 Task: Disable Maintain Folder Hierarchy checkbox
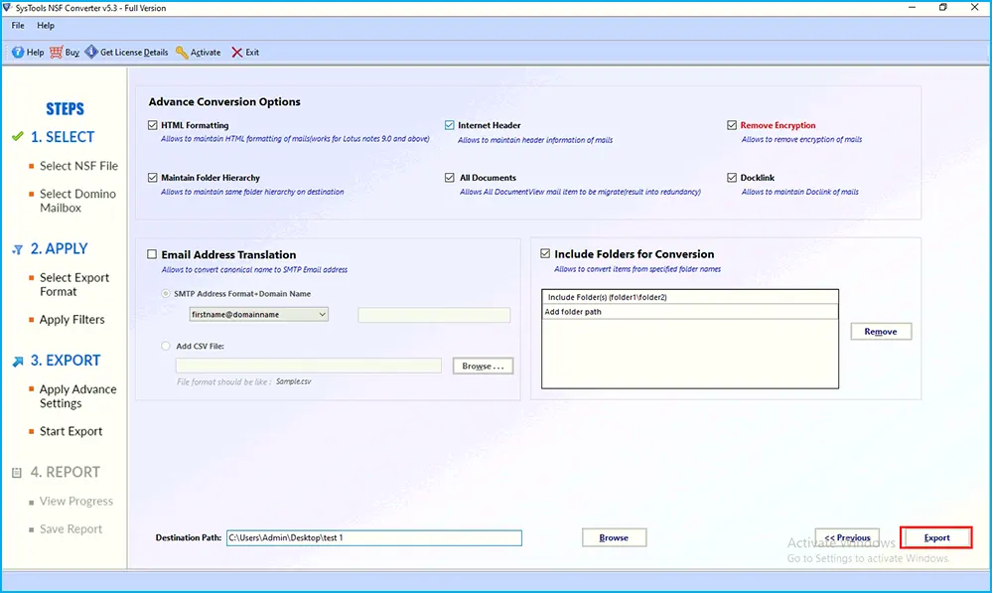click(x=153, y=178)
